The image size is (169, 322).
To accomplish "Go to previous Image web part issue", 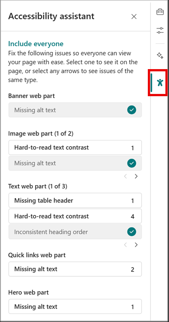I will pos(126,176).
